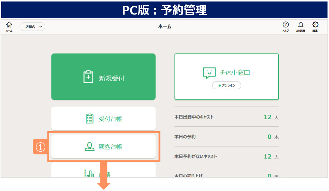Select the 本日予約がないキャスト row

click(226, 156)
